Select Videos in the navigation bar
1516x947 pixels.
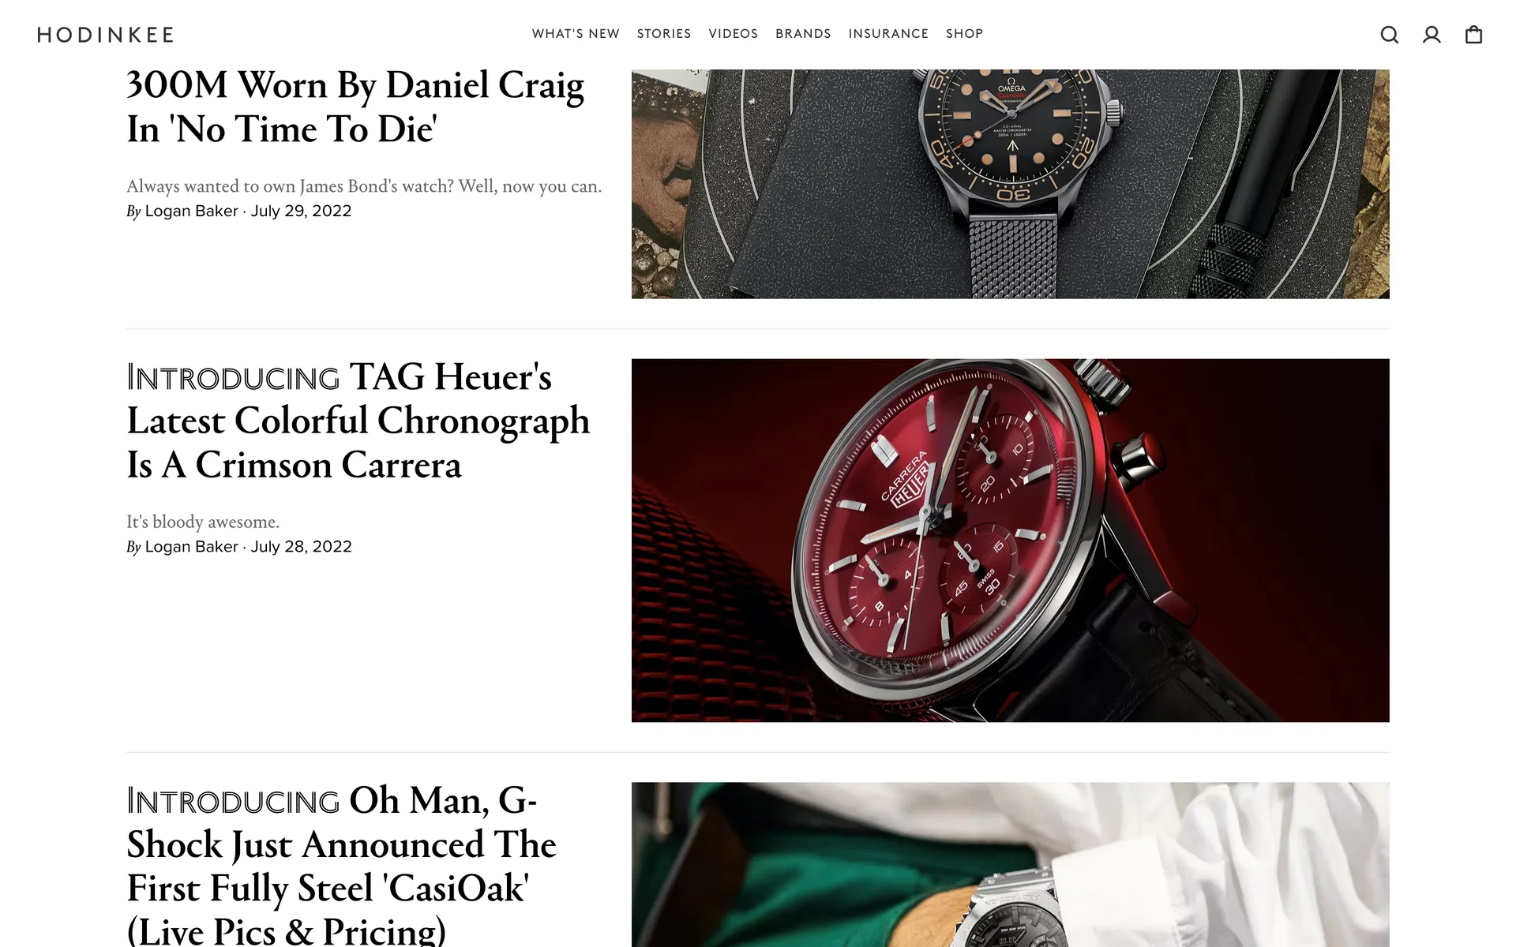click(x=733, y=34)
